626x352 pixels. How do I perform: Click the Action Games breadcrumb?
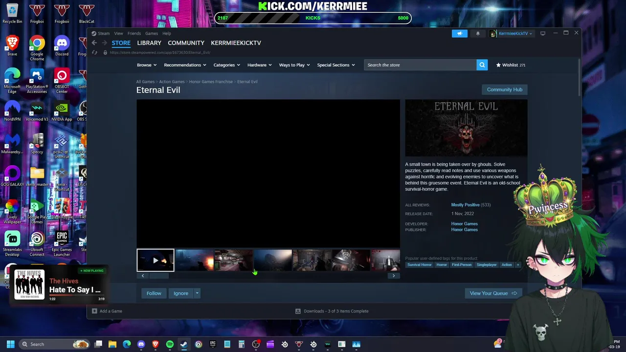click(x=172, y=82)
